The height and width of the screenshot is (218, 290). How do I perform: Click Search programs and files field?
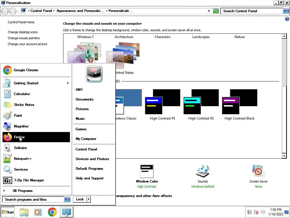click(33, 199)
